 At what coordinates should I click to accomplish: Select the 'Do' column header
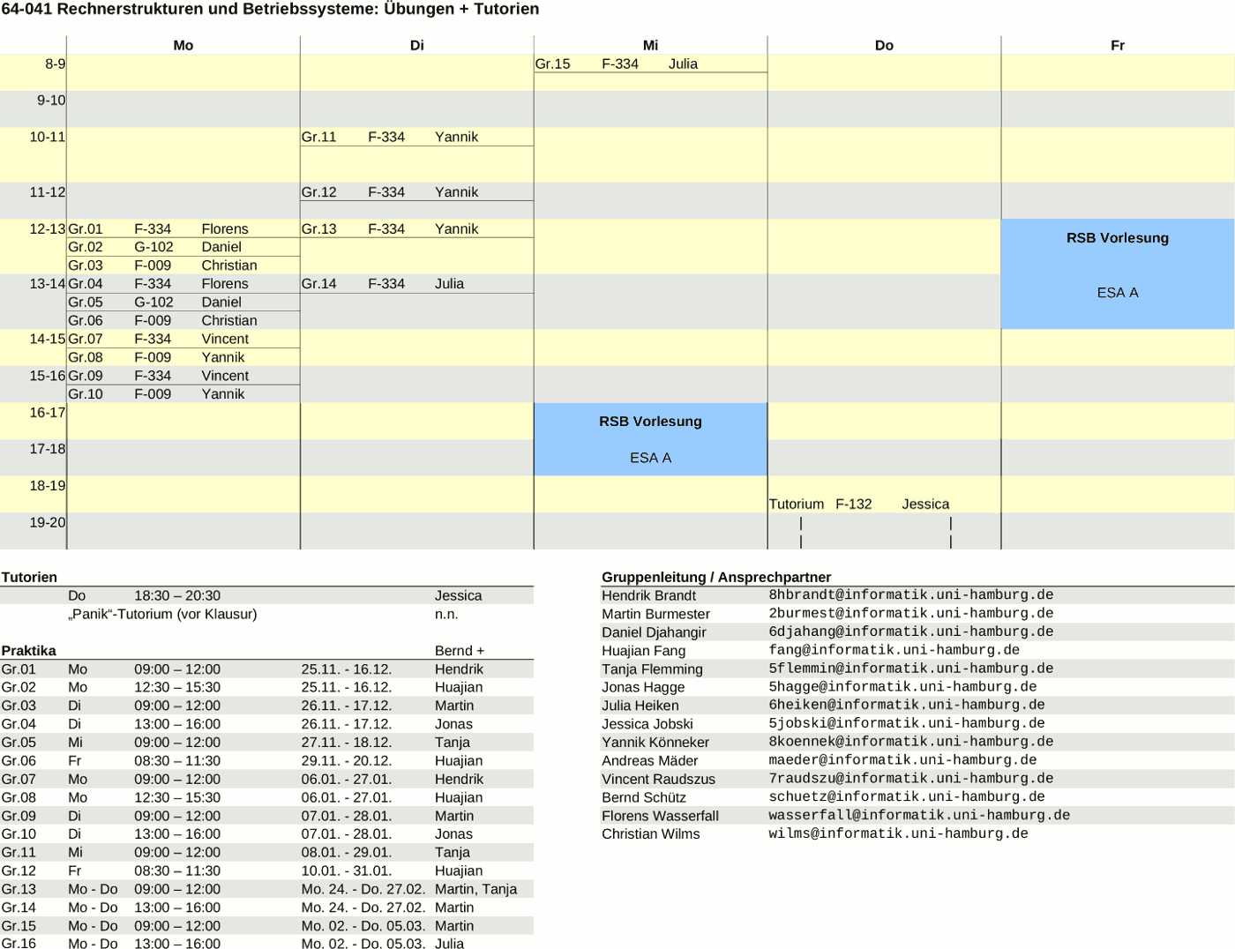tap(884, 45)
